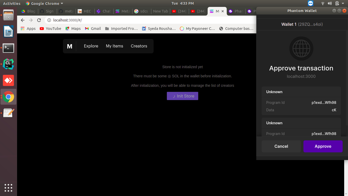Viewport: 348px width, 196px height.
Task: Open the My Payoneer bookmark
Action: pos(197,29)
